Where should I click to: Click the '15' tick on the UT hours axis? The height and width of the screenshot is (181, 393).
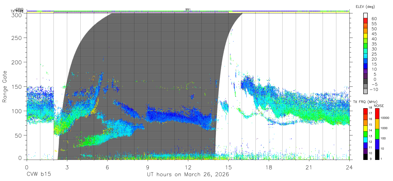click(x=228, y=167)
